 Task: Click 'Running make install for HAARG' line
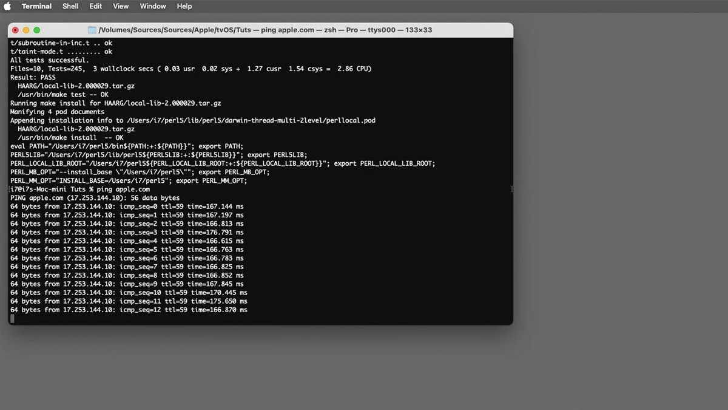tap(116, 103)
